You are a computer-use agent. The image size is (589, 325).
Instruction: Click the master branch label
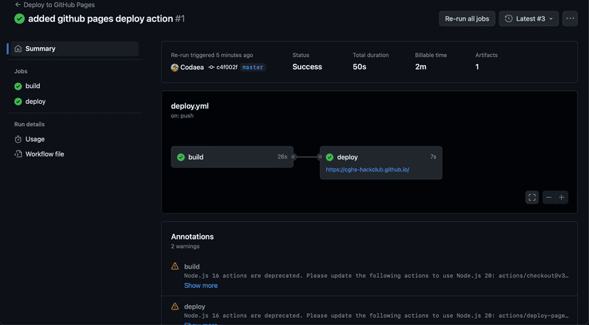(253, 67)
